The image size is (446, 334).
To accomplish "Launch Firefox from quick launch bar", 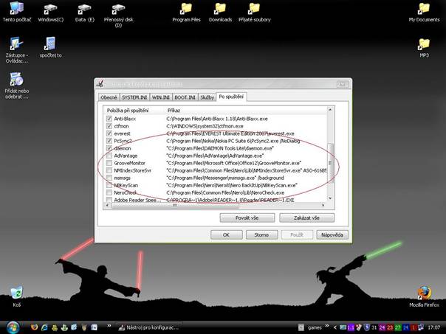I will tap(35, 327).
